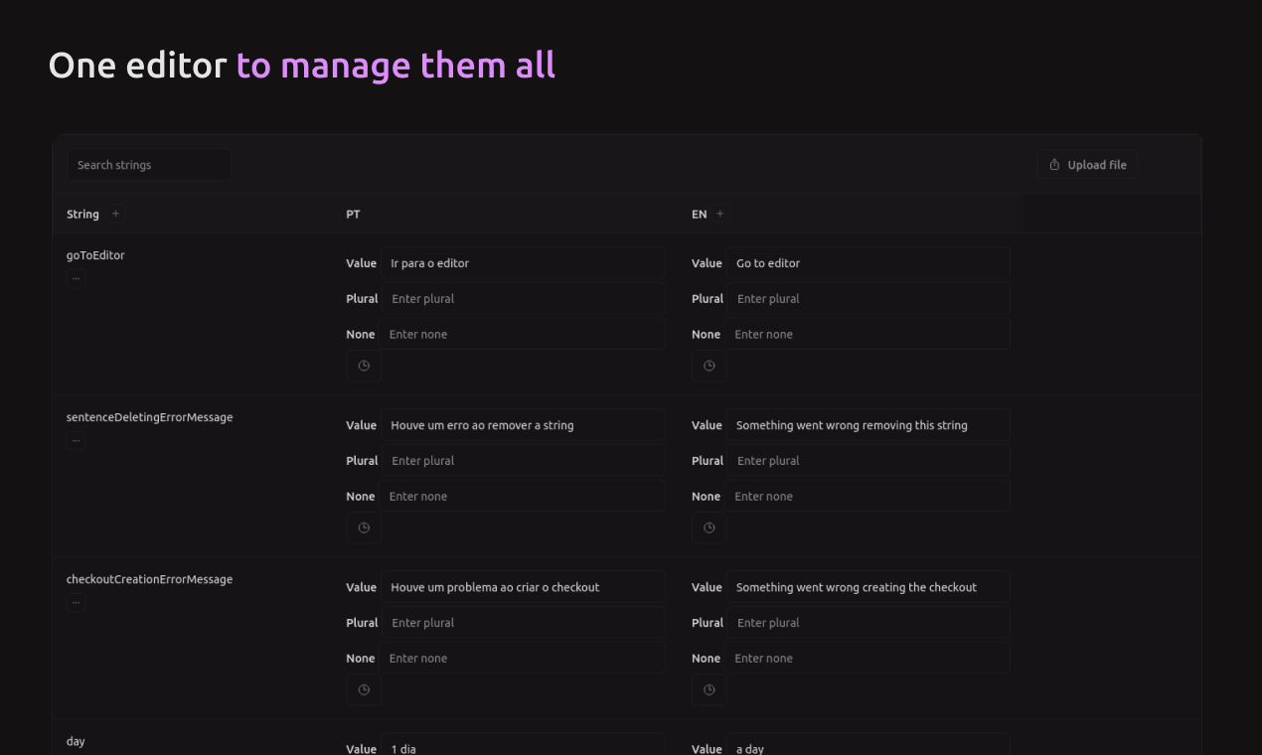Open history clock for goToEditor EN
Screen dimensions: 1262x755
pos(710,366)
